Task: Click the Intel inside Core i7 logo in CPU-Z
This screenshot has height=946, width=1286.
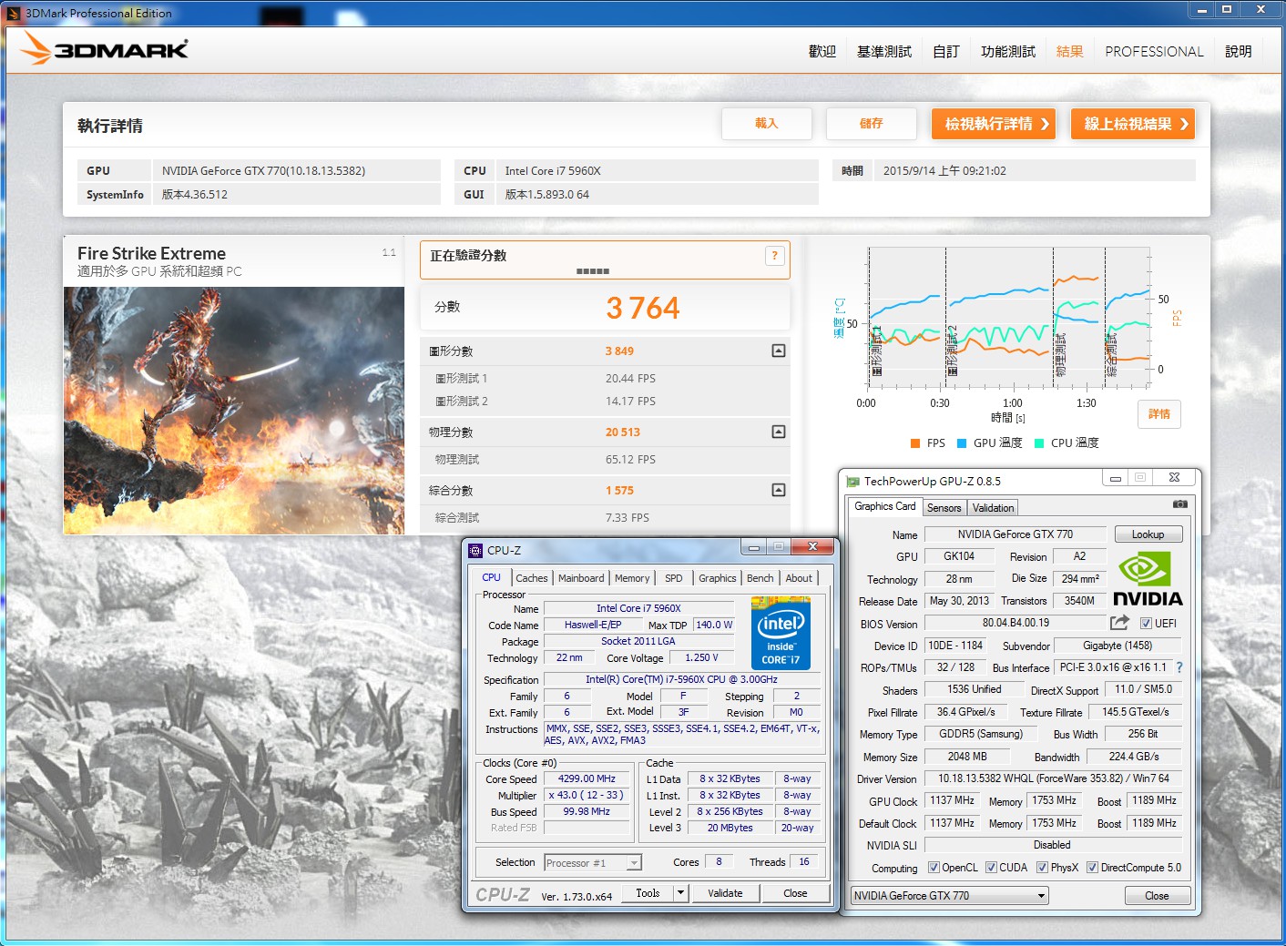Action: [781, 634]
